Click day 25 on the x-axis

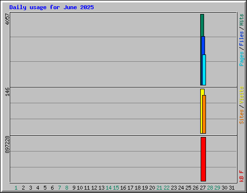(x=188, y=188)
